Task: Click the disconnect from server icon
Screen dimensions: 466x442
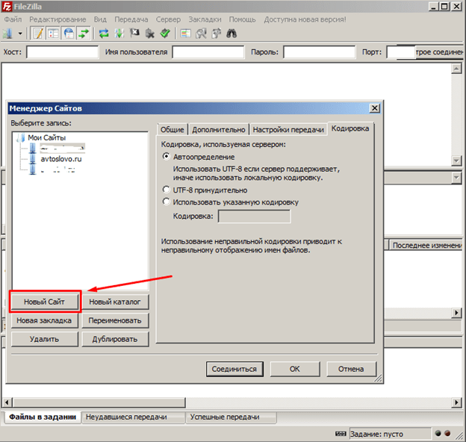Action: tap(149, 34)
